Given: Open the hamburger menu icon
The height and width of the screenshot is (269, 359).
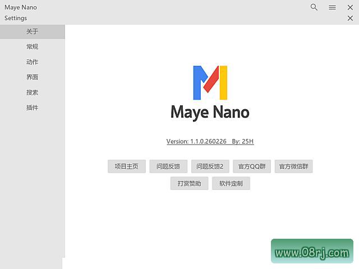Looking at the screenshot, I should (332, 7).
